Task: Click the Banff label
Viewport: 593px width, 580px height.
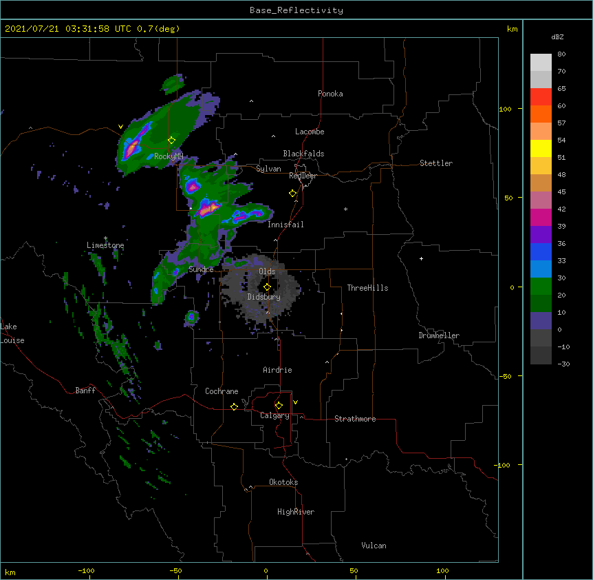Action: tap(85, 391)
